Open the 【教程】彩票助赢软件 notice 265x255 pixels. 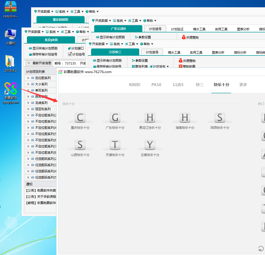(41, 203)
